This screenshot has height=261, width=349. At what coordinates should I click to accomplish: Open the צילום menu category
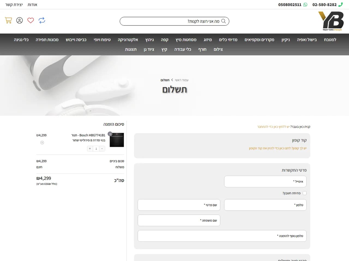[x=218, y=49]
